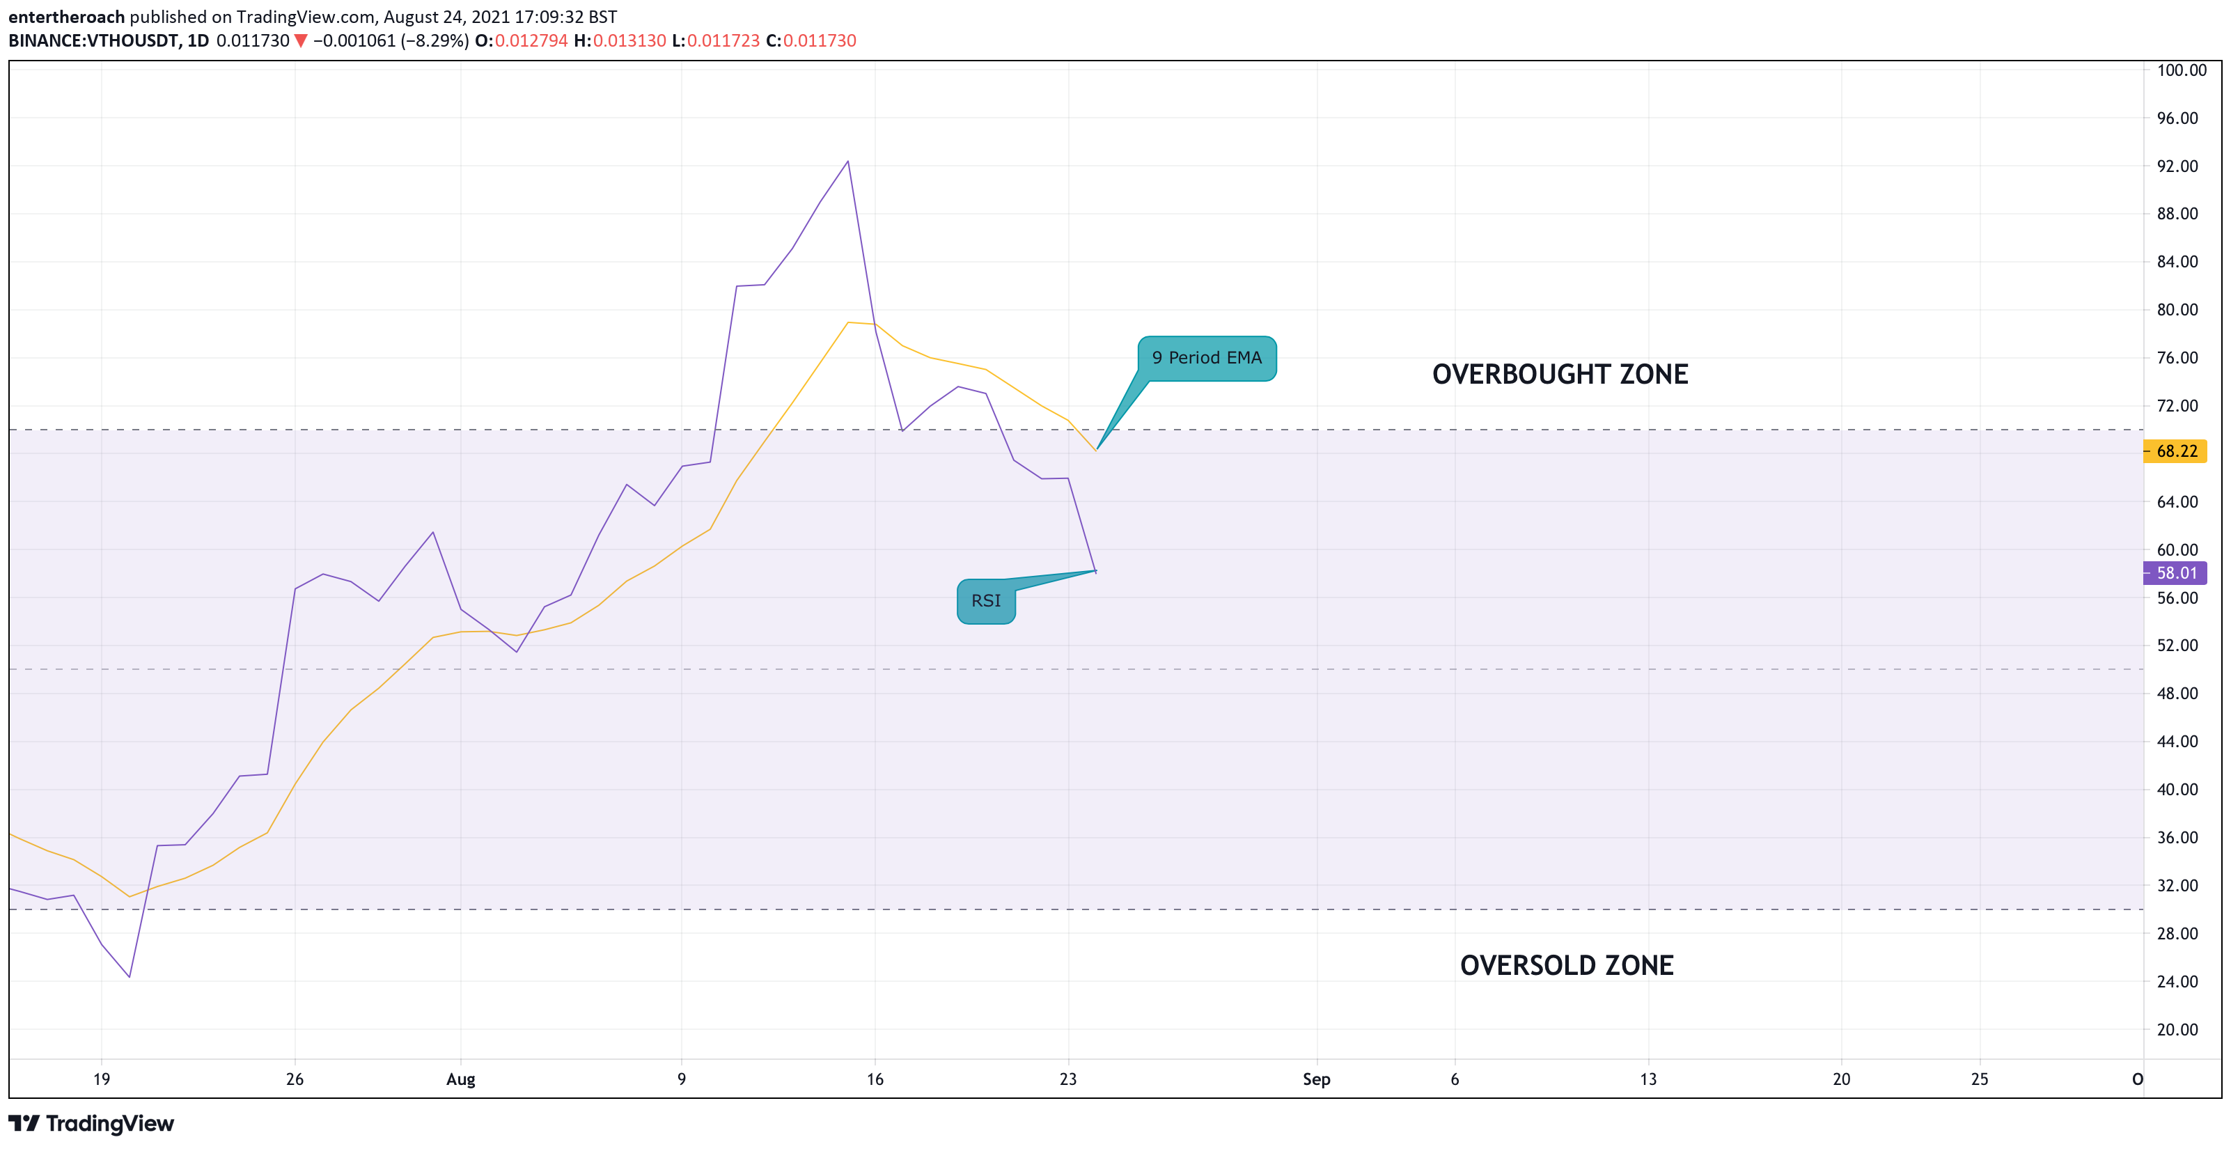Click the '25' date on time axis

pyautogui.click(x=1980, y=1080)
